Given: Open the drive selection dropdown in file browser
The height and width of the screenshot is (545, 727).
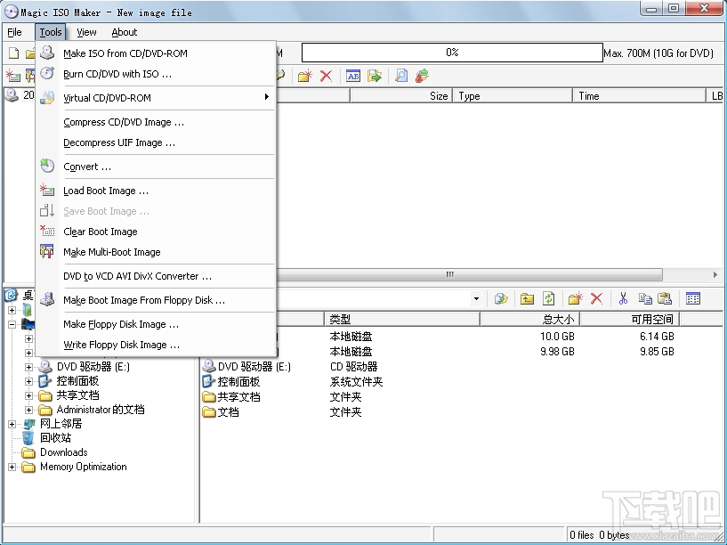Looking at the screenshot, I should [x=476, y=297].
